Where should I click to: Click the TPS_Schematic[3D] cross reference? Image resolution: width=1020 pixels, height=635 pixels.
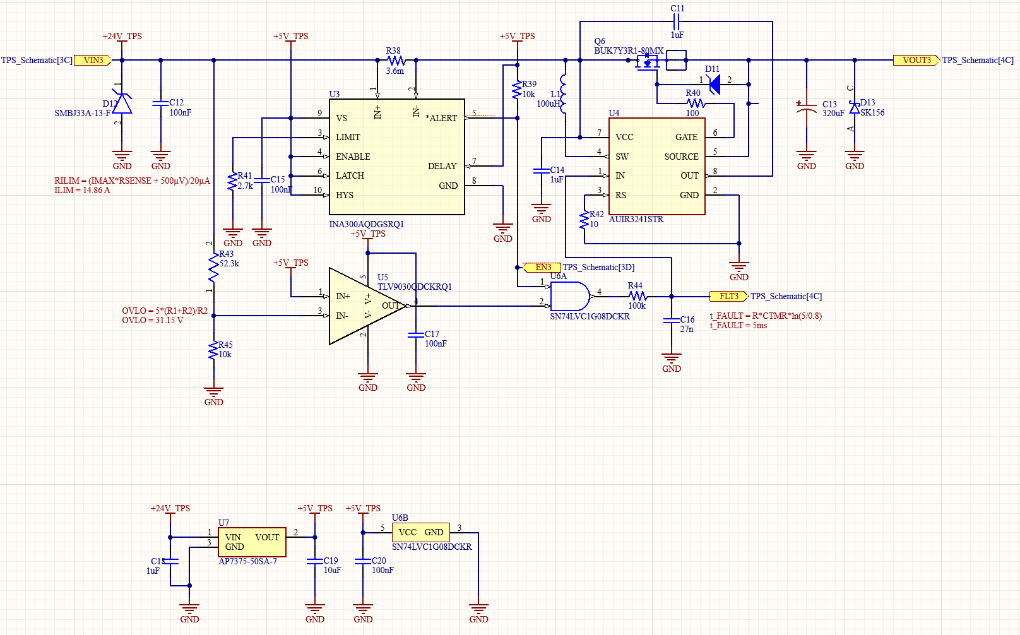pyautogui.click(x=598, y=268)
